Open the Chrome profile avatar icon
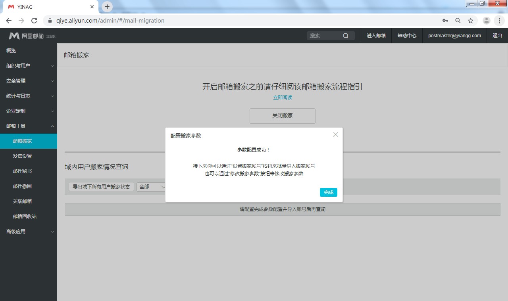Screen dimensions: 508x301 pos(487,21)
